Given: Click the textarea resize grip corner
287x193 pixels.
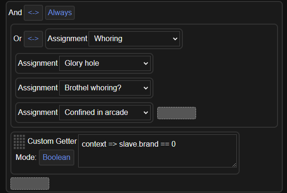Looking at the screenshot, I should pos(233,164).
